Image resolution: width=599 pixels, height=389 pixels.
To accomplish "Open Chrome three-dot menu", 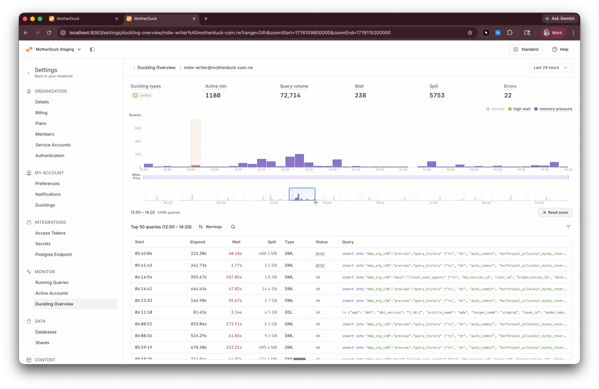I will point(573,33).
